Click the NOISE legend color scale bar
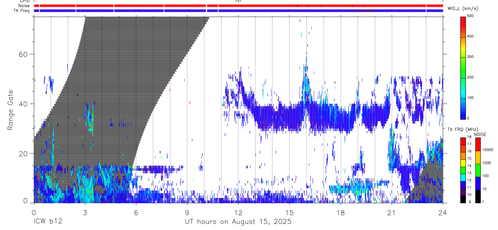This screenshot has width=498, height=230. tap(478, 170)
